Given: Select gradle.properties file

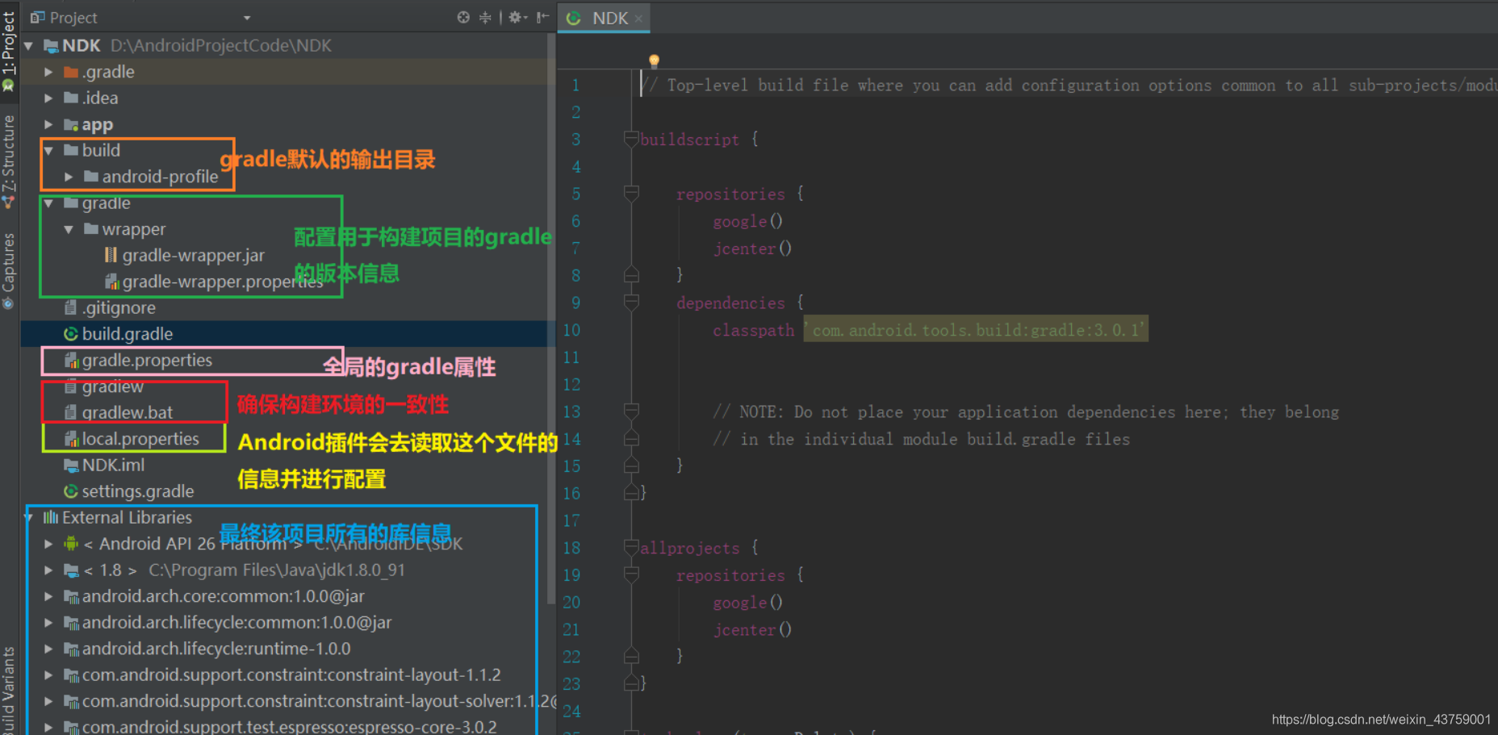Looking at the screenshot, I should [x=147, y=360].
